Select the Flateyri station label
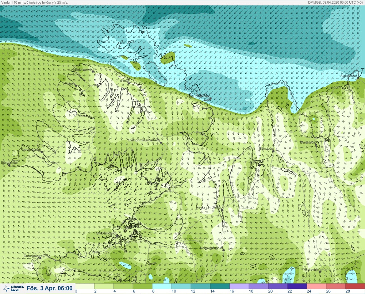This screenshot has height=294, width=365. click(x=70, y=84)
